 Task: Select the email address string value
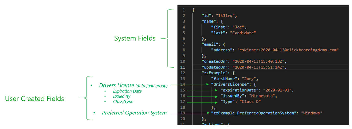288,50
